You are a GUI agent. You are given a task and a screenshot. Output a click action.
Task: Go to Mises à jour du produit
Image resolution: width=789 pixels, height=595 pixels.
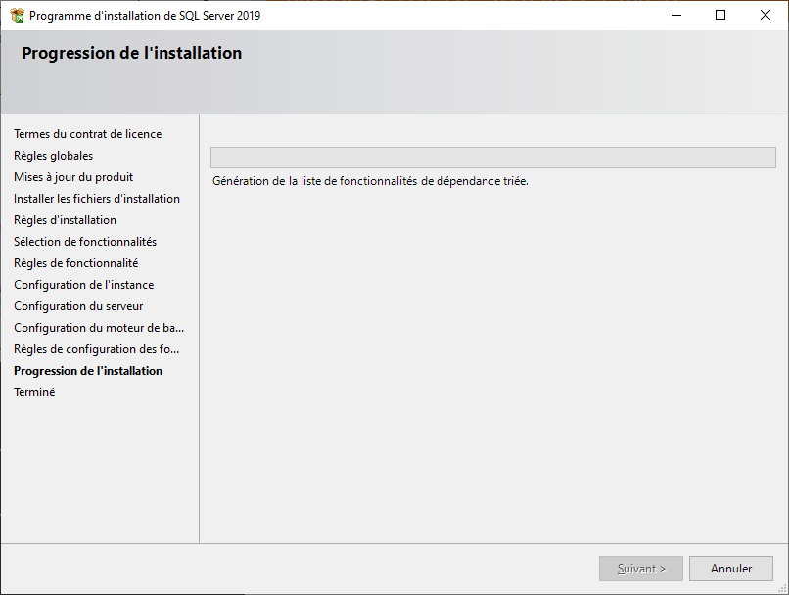[x=73, y=177]
